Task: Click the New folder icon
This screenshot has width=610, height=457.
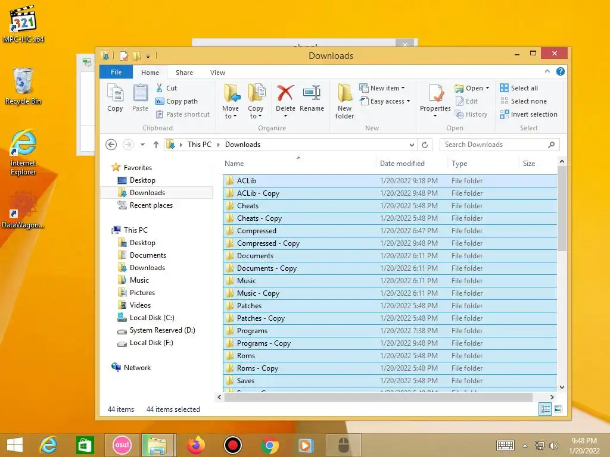Action: coord(344,93)
